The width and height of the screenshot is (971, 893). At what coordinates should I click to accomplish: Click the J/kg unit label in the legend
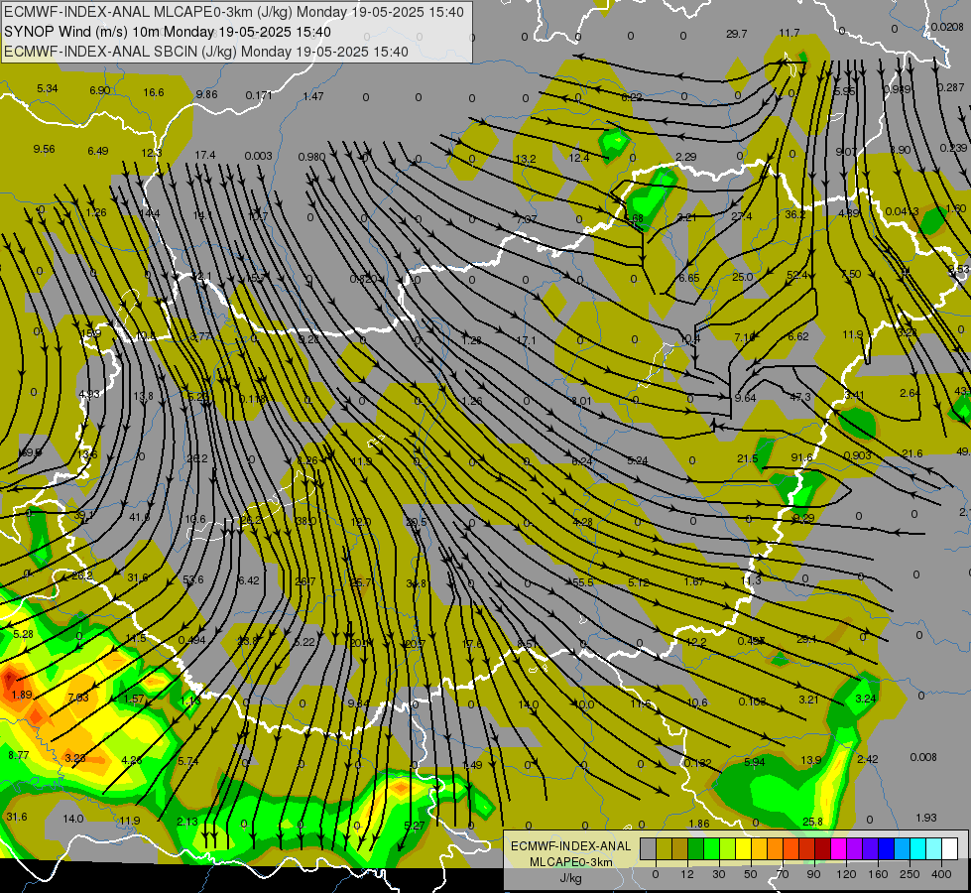point(571,878)
